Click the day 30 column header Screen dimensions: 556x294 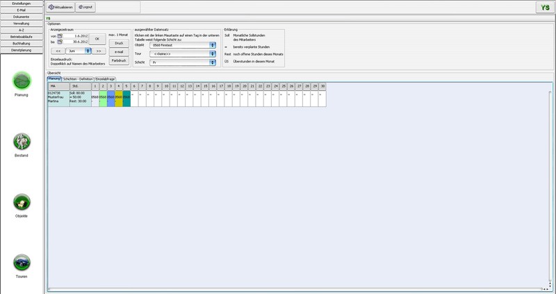point(322,87)
